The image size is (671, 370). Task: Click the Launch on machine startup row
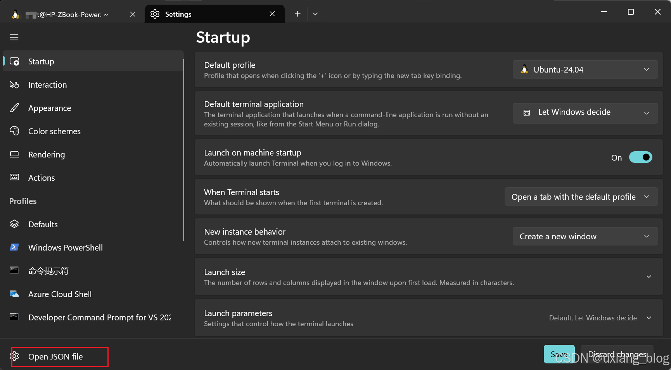tap(429, 157)
